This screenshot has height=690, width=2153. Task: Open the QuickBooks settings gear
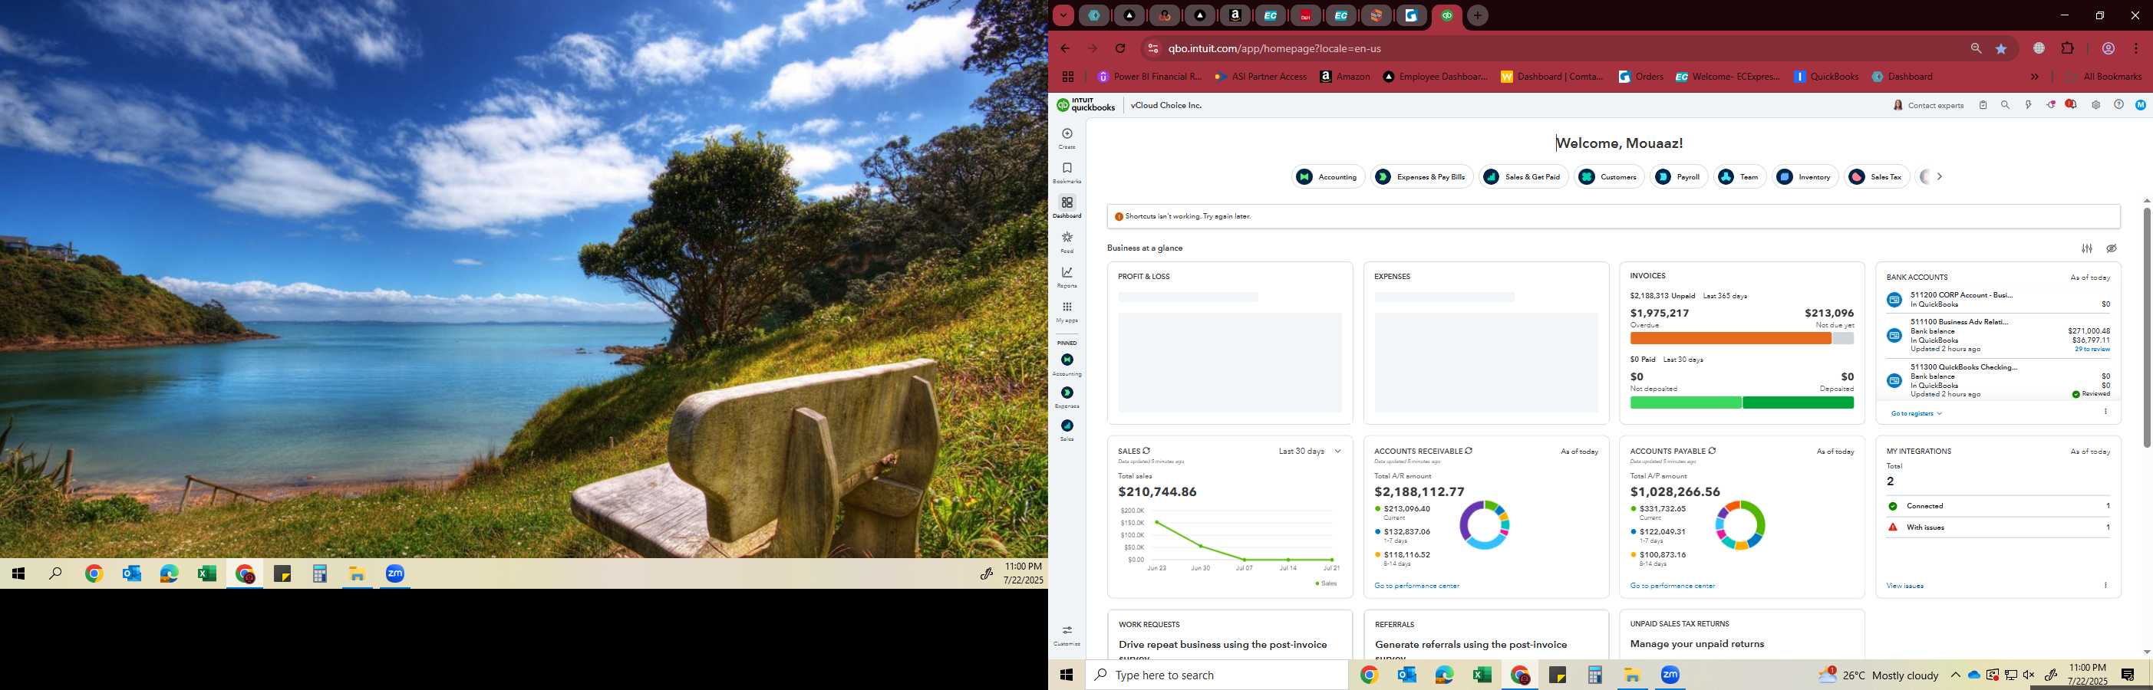[2095, 105]
